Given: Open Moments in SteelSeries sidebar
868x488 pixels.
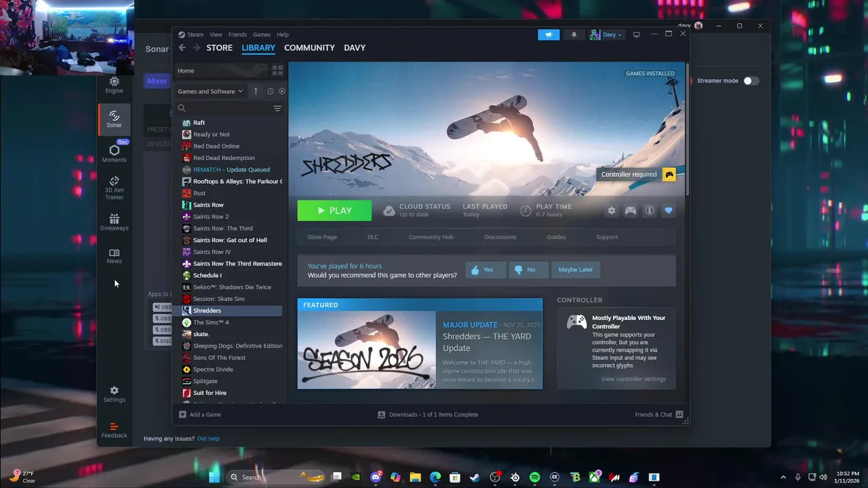Looking at the screenshot, I should click(x=114, y=154).
